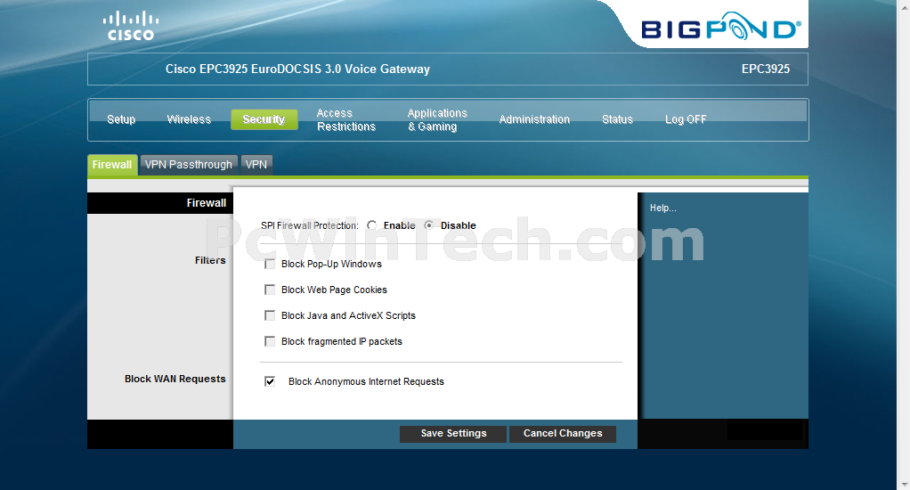Check Block Java and ActiveX Scripts
The image size is (910, 490).
pos(270,315)
